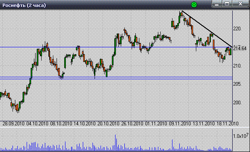Select the black descending trend line

tap(207, 29)
